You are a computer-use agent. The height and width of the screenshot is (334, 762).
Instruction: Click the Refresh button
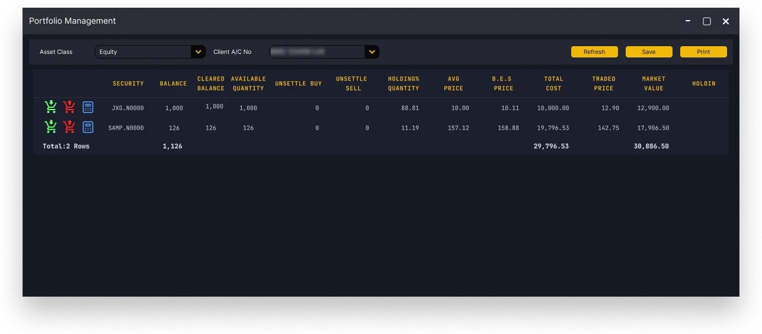(x=594, y=52)
